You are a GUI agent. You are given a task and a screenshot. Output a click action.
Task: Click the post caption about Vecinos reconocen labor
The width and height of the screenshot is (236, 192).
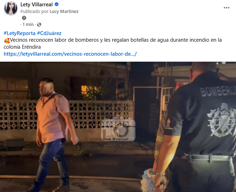(112, 43)
